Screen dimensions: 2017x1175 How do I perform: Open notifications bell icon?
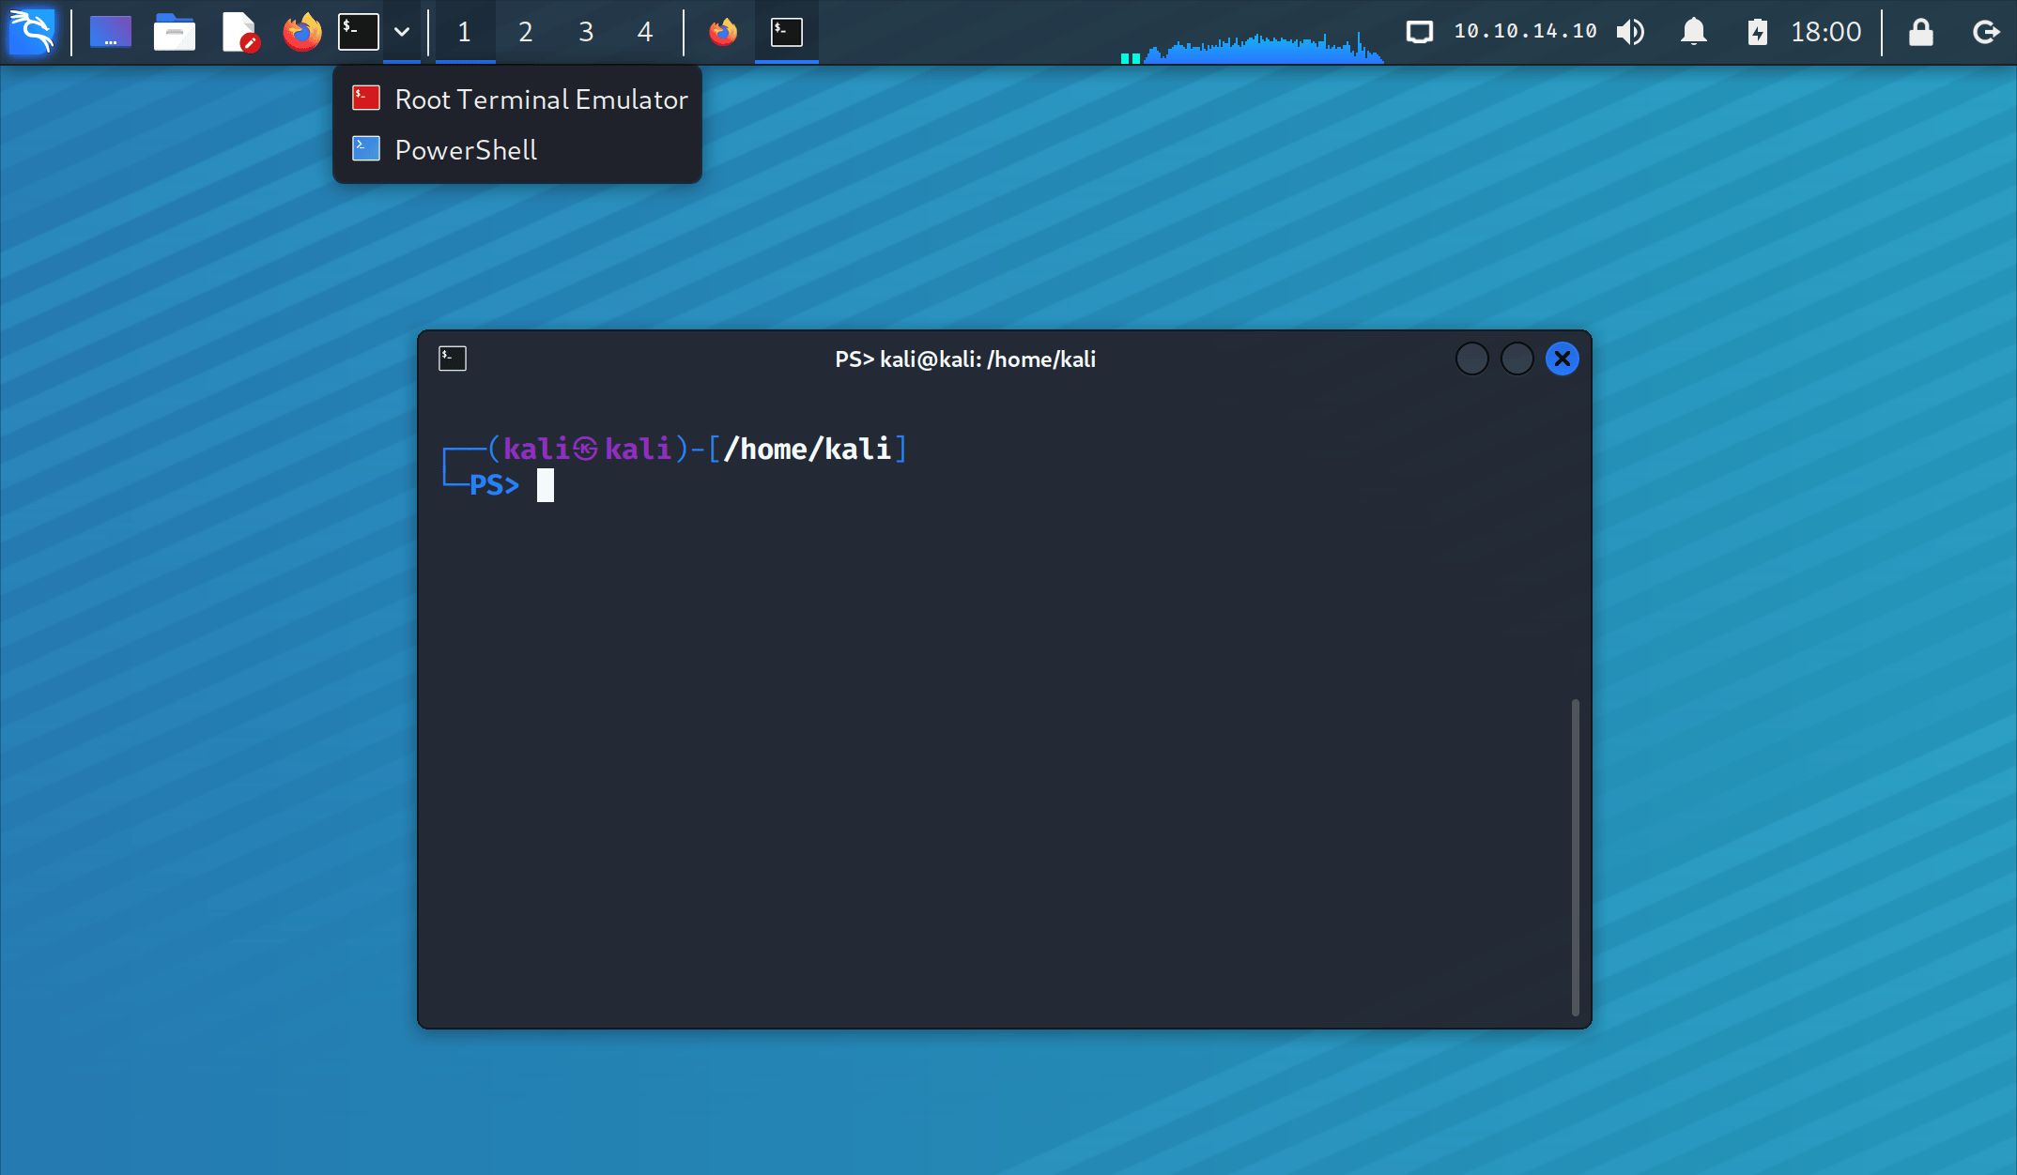click(x=1693, y=32)
